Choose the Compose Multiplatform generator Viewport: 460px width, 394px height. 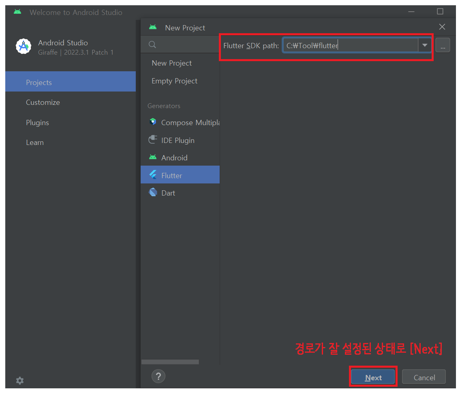point(180,122)
